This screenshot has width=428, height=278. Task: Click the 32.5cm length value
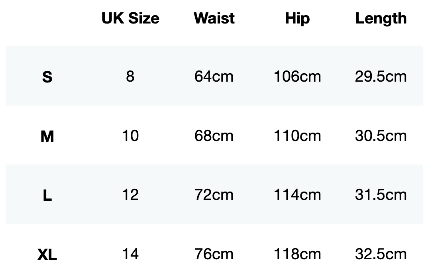[x=381, y=254]
